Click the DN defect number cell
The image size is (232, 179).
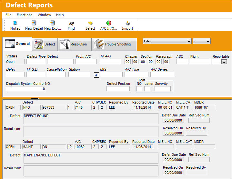pos(54,147)
